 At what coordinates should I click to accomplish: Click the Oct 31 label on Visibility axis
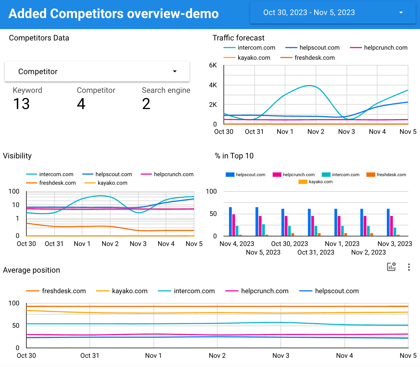click(x=54, y=244)
